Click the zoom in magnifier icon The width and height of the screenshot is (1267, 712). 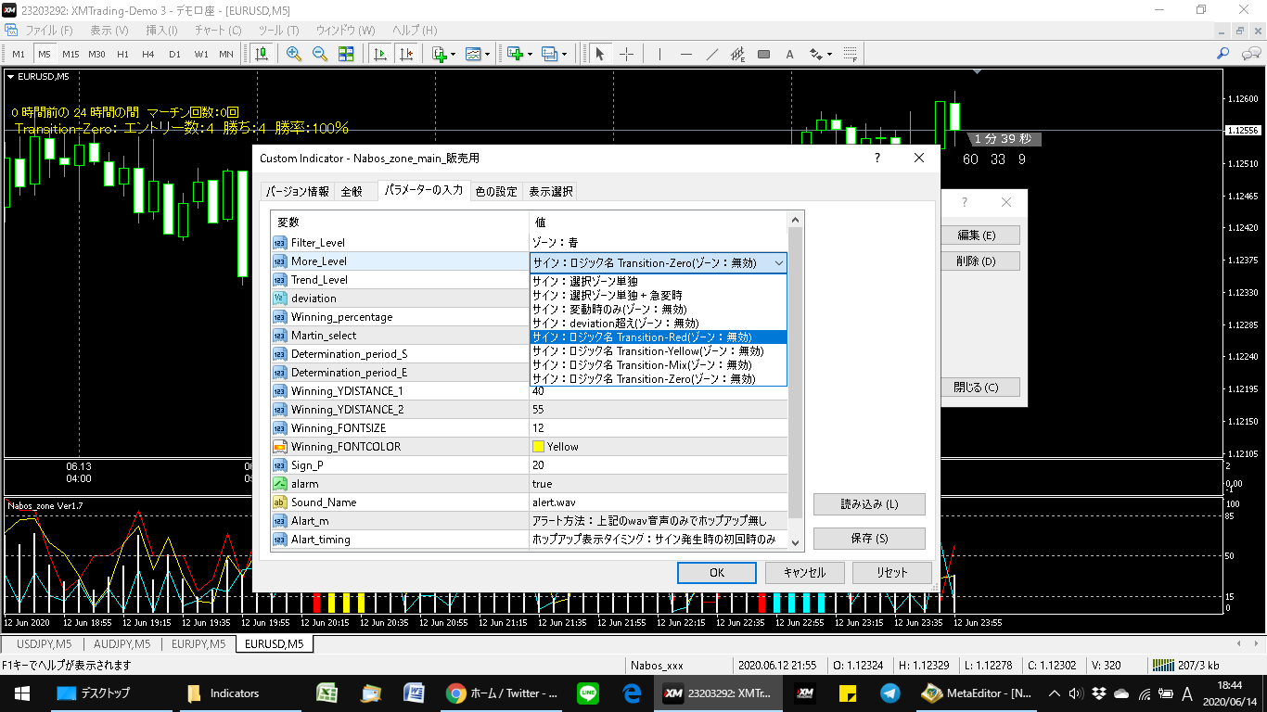294,54
